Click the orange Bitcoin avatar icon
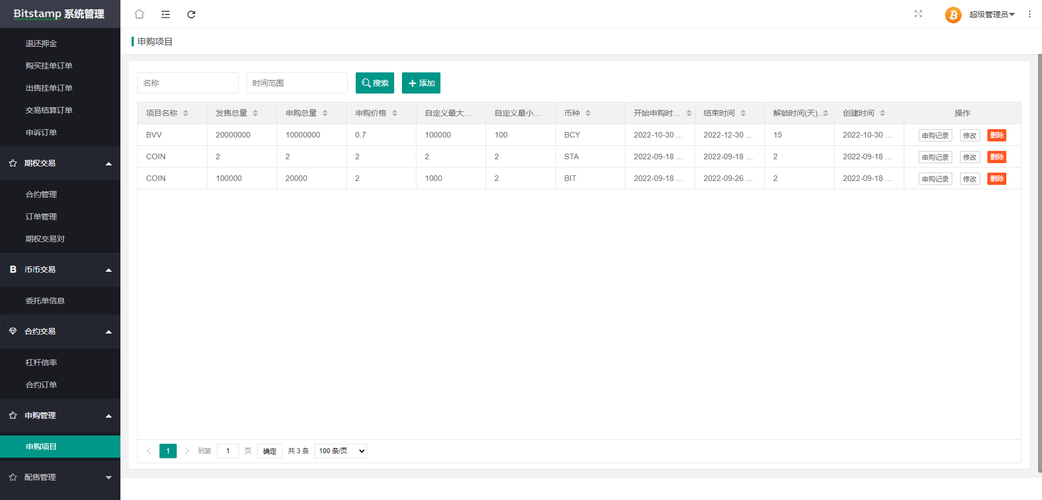This screenshot has width=1042, height=500. (x=953, y=15)
